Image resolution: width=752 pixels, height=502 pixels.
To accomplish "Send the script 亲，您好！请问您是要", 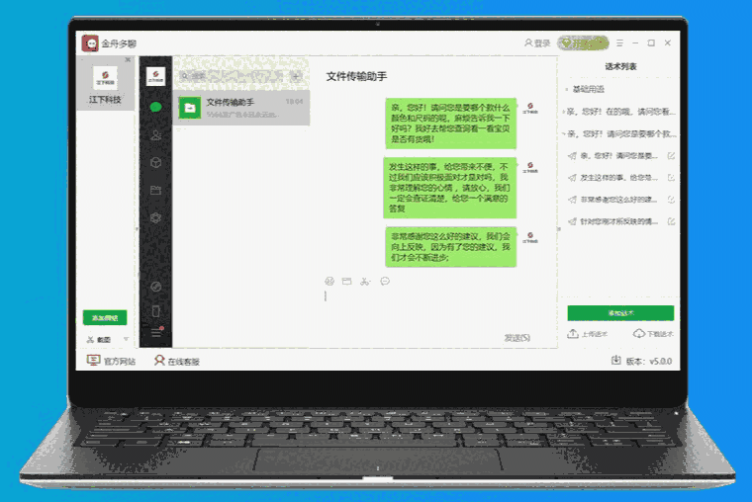I will pos(572,156).
